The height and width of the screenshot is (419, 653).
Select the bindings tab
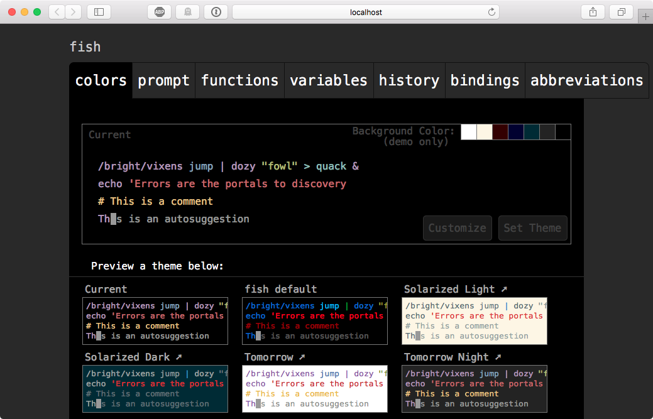[485, 80]
